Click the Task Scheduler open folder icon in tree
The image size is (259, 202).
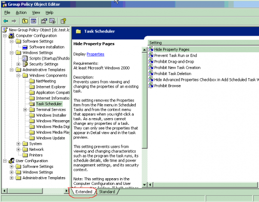pos(32,104)
